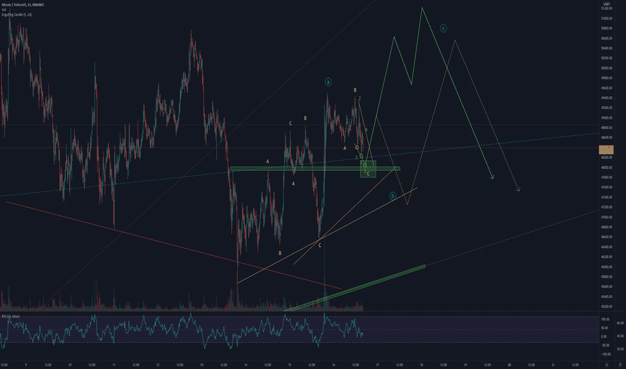Click the -50.00 RSI scale label
The width and height of the screenshot is (626, 369).
pyautogui.click(x=606, y=345)
